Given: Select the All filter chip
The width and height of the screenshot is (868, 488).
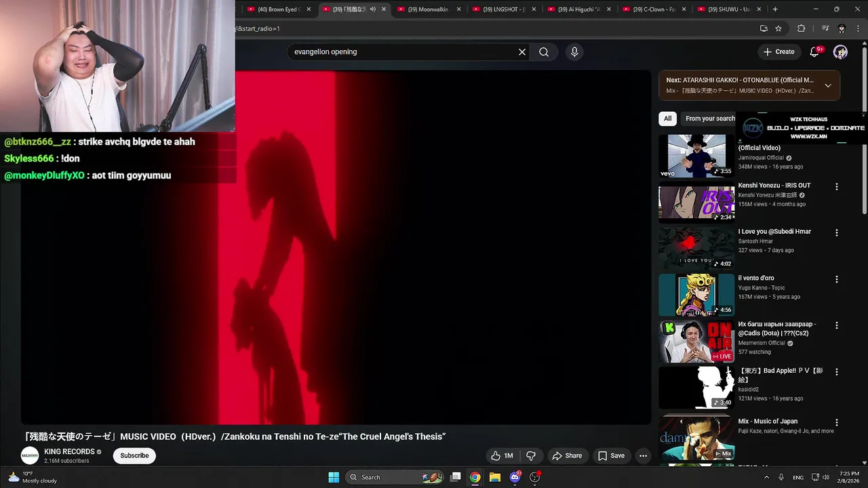Looking at the screenshot, I should 667,119.
